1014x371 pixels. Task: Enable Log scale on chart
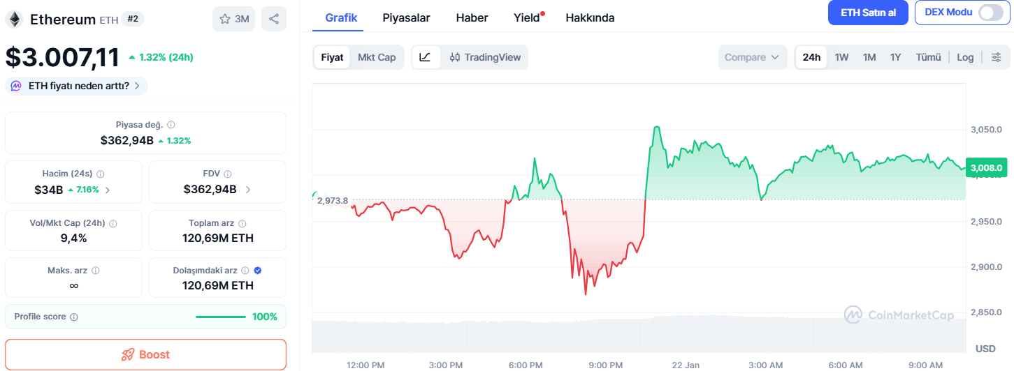(x=965, y=57)
